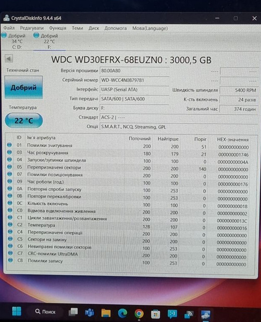Click HEX value 00000001746
Screen dimensions: 261x322
233,155
